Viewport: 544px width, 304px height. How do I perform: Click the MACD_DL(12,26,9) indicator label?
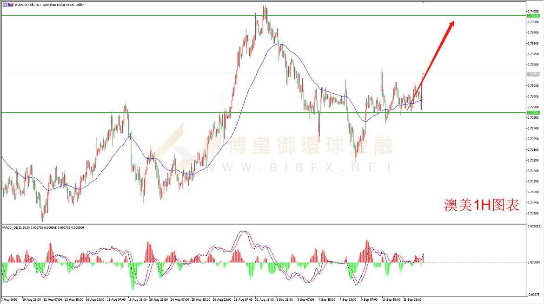[16, 227]
